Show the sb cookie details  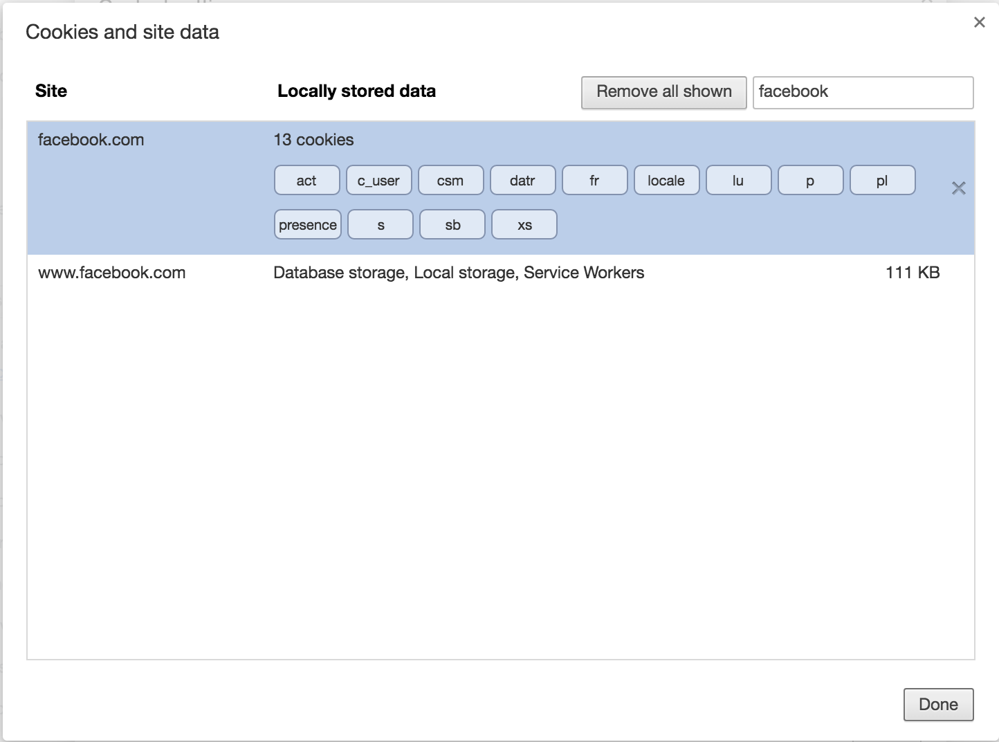click(452, 225)
